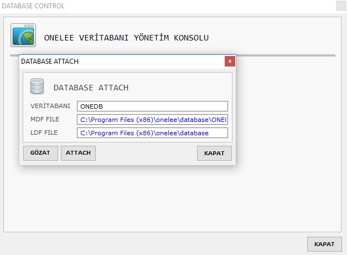
Task: Click the gray divider line under console header
Action: [x=286, y=55]
